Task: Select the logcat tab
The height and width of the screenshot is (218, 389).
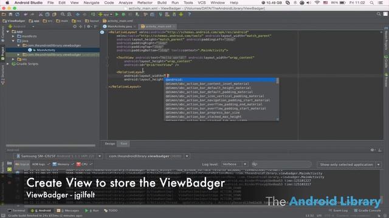Action: [22, 164]
